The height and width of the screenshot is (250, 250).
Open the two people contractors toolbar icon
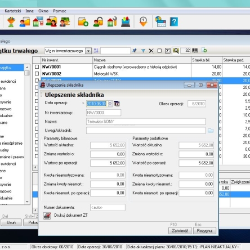click(x=51, y=21)
